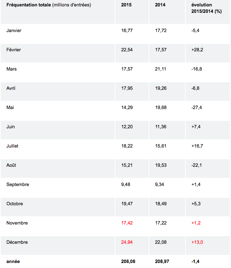The image size is (231, 268).
Task: Click the annual 2015 total 206,06
Action: [128, 262]
